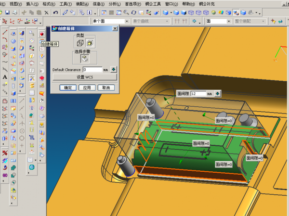
Task: Select the solid box type in dialog
Action: [90, 43]
